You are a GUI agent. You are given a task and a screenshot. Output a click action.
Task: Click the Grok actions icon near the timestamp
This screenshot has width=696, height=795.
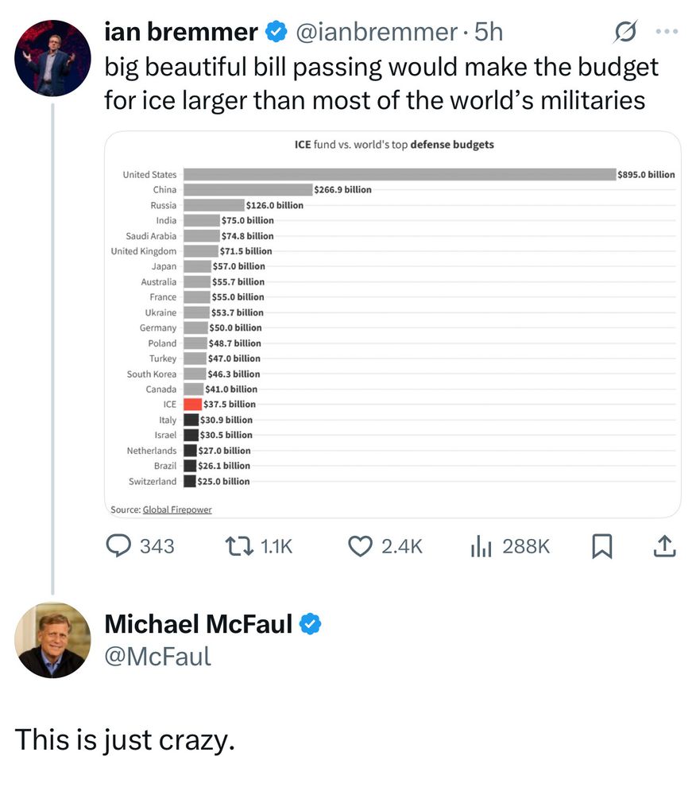tap(625, 32)
